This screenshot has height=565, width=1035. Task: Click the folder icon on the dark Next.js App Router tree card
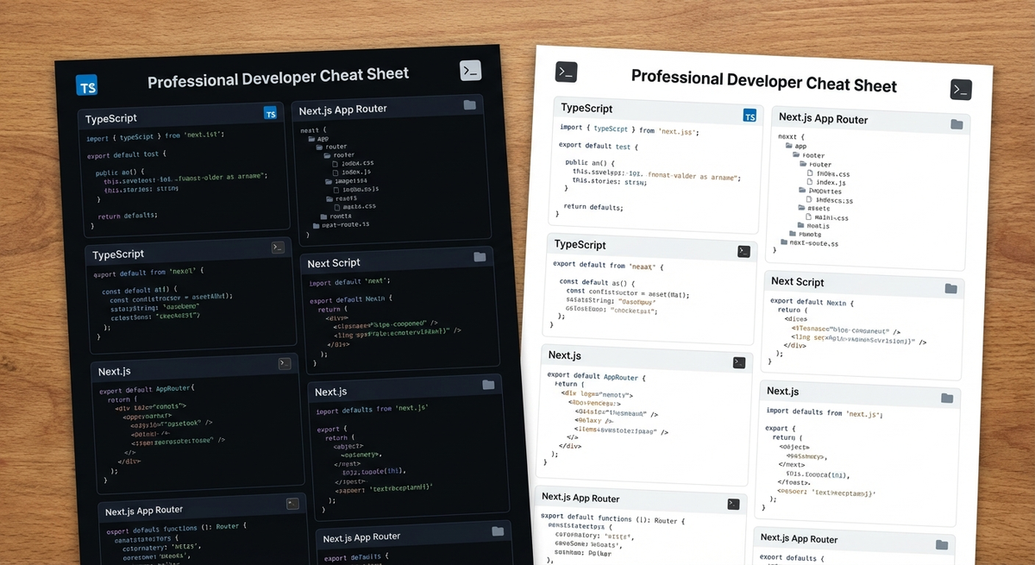click(x=469, y=104)
